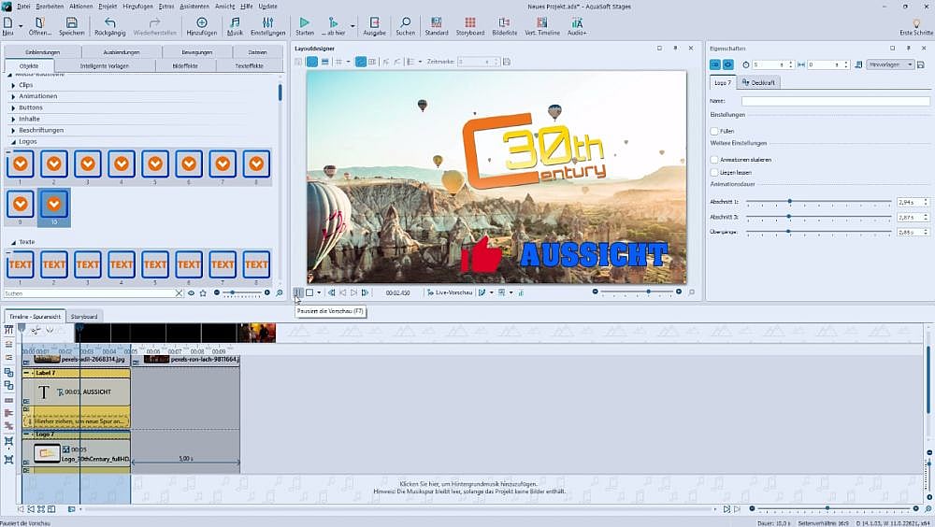Open the Vert. Timeline view
The image size is (935, 527).
coord(542,22)
